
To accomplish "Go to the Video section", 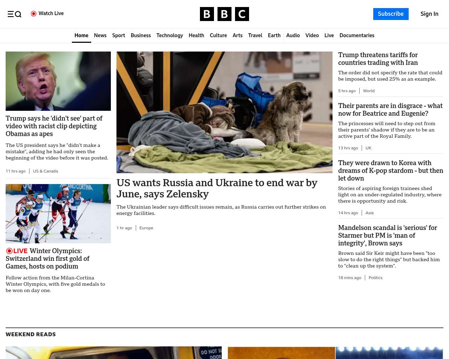I will [312, 35].
